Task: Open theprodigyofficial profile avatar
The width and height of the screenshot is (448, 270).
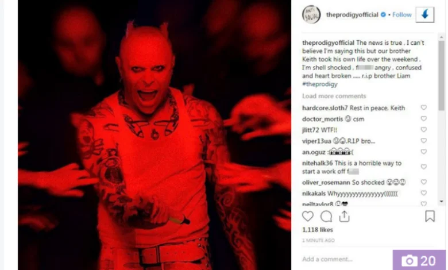Action: (x=311, y=14)
